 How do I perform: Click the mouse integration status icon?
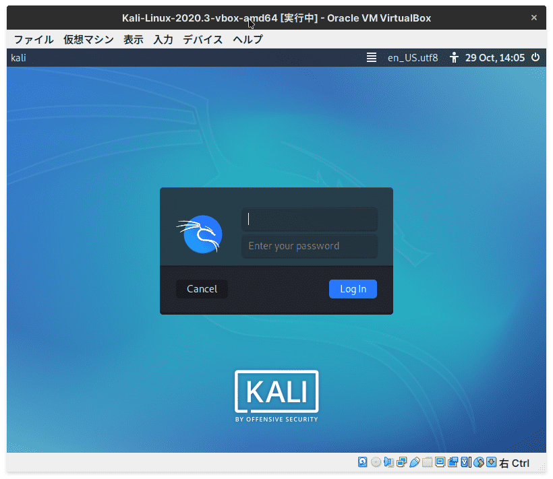coord(479,462)
